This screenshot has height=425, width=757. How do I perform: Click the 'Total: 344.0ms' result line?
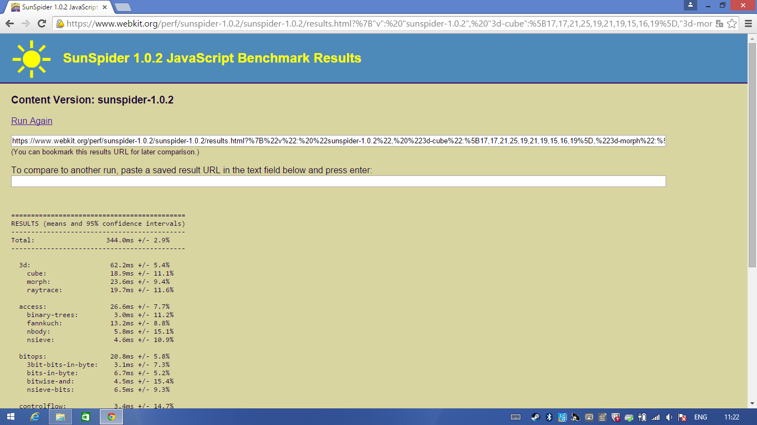click(x=90, y=240)
